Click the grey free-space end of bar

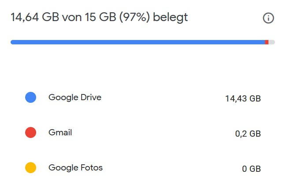tap(272, 42)
